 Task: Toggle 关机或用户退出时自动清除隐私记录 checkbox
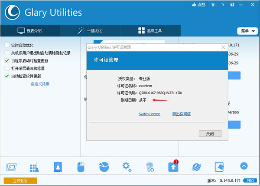(x=7, y=53)
